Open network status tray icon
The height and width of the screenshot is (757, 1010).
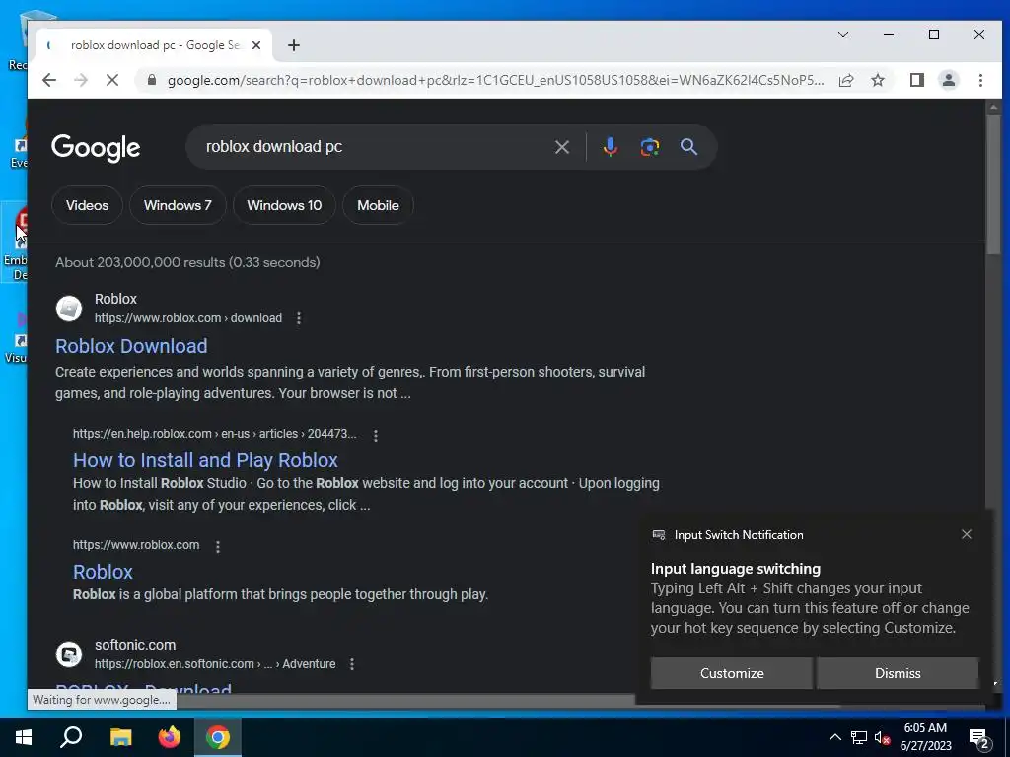(859, 737)
